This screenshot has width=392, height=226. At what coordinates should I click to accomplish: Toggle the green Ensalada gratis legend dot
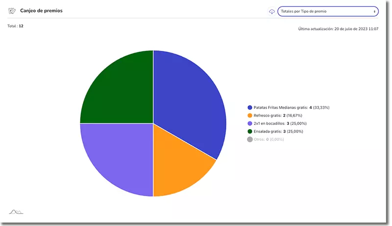tap(250, 132)
